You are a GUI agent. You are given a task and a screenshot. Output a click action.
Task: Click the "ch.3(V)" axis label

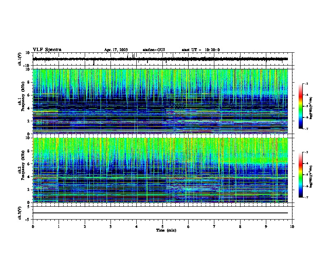click(20, 213)
